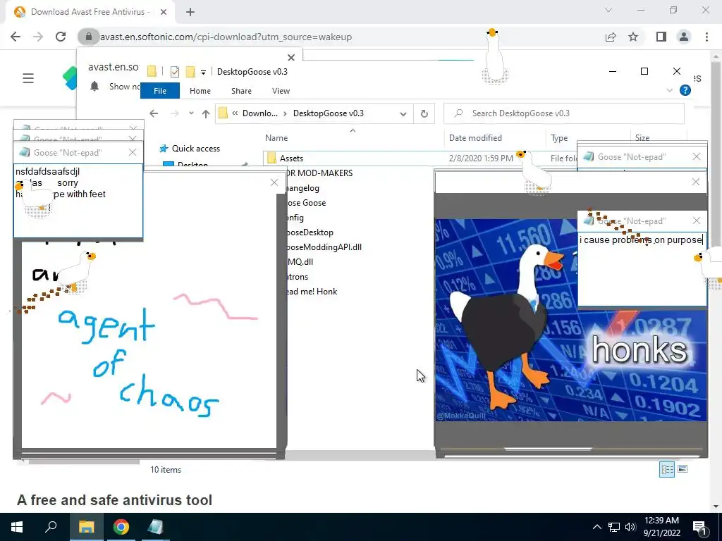The height and width of the screenshot is (541, 722).
Task: Close the honks meme window
Action: click(696, 182)
